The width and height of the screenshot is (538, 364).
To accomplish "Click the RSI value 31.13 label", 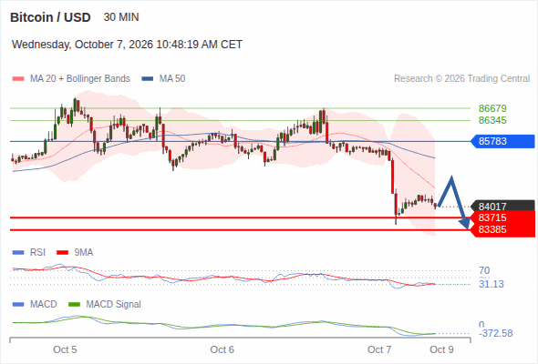I will tap(491, 284).
